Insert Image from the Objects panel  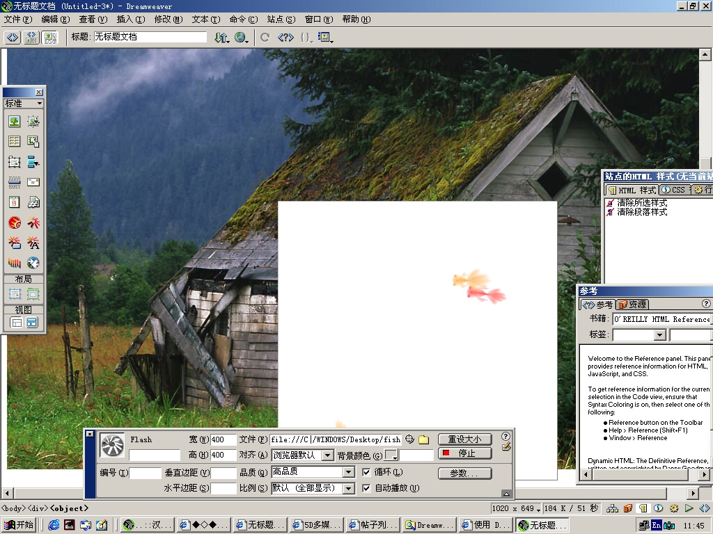point(14,121)
